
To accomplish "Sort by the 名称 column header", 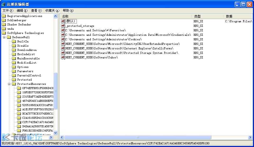I will tap(126, 16).
